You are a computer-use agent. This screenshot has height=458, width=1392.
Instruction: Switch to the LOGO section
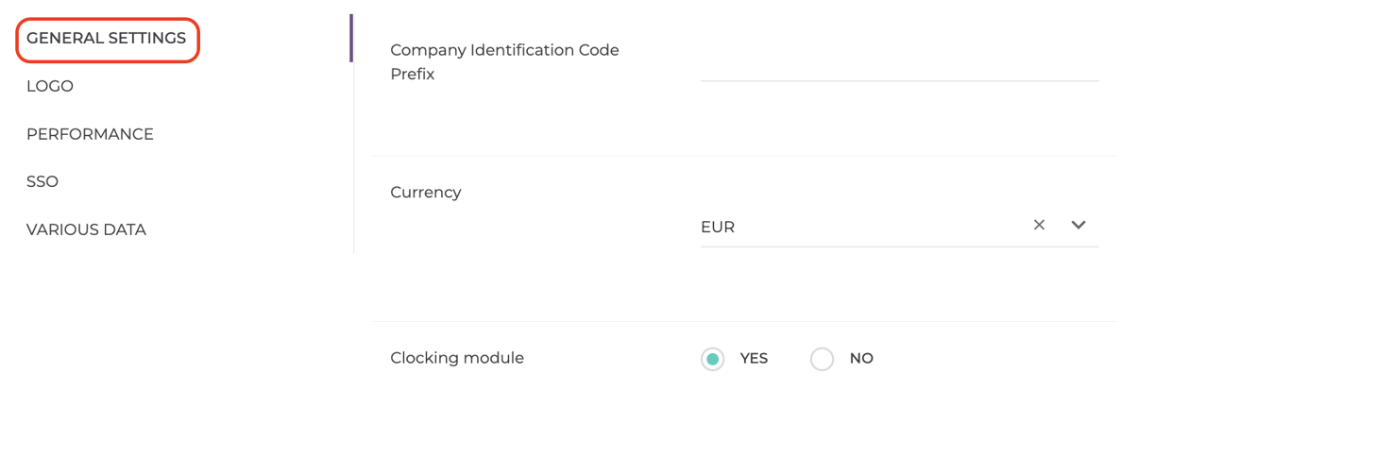[x=50, y=86]
